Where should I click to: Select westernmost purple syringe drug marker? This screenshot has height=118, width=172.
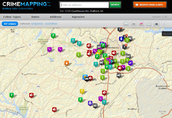[x=50, y=50]
